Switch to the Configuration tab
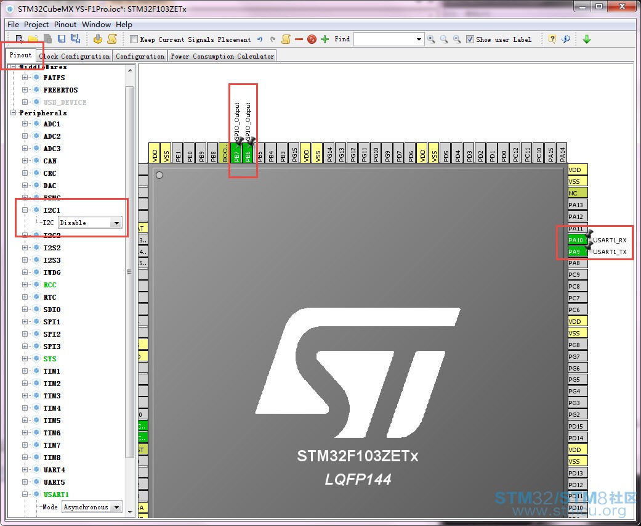The height and width of the screenshot is (526, 641). tap(140, 56)
